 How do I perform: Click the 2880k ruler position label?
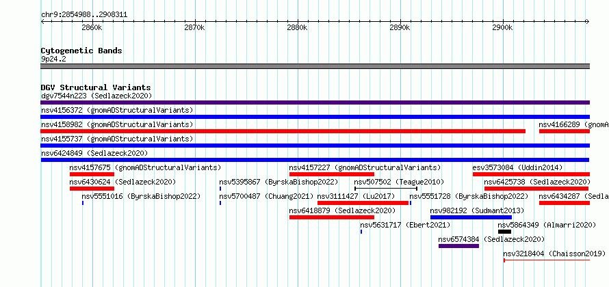[297, 27]
